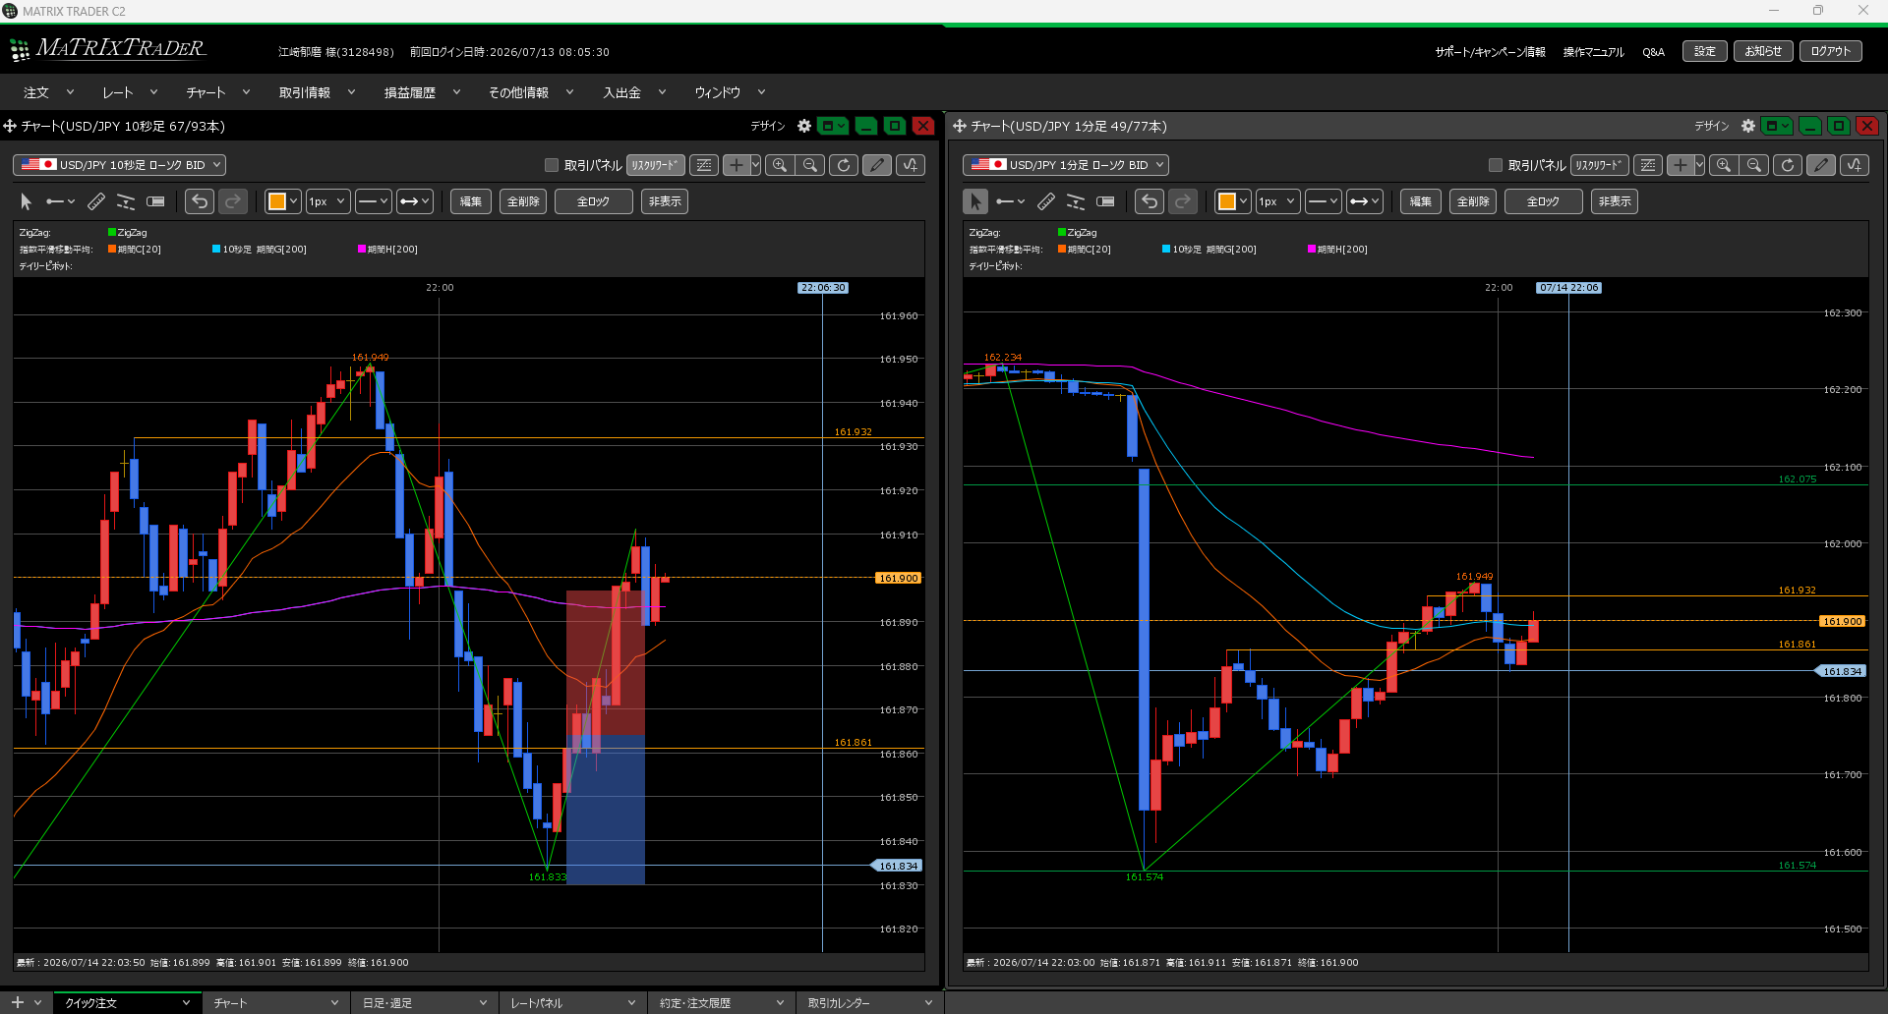Click 編集 in the 10秒足 chart toolbar
Screen dimensions: 1888x1014
(471, 201)
